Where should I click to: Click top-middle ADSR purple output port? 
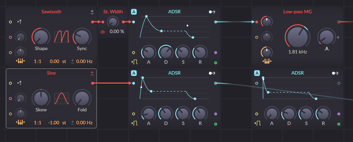216,53
